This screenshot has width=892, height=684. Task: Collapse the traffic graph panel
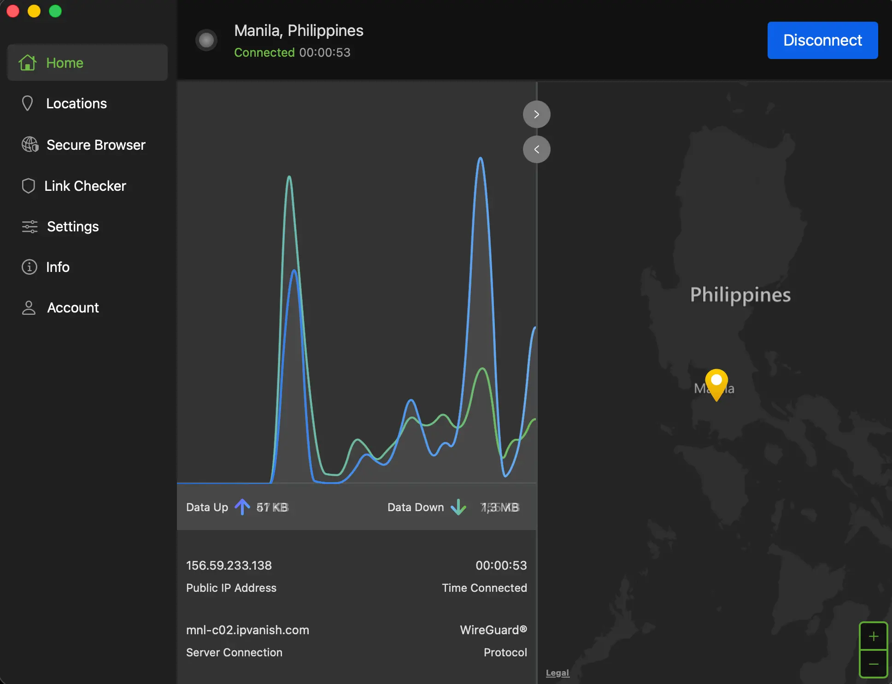coord(536,114)
